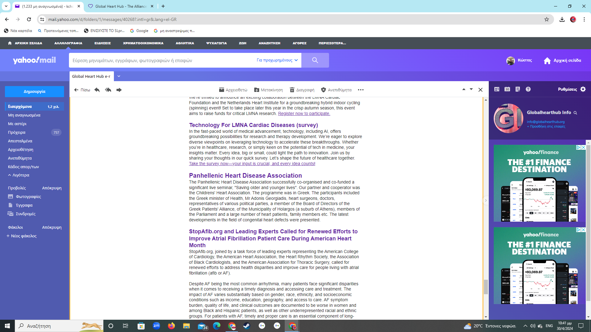Open ΑΛΛΗΛΟΓΡΑΦΙΑ in Yahoo navigation bar
Image resolution: width=591 pixels, height=332 pixels.
click(x=68, y=43)
